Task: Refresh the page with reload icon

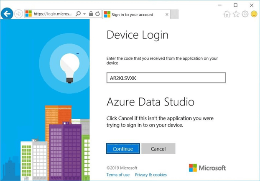Action: [97, 14]
